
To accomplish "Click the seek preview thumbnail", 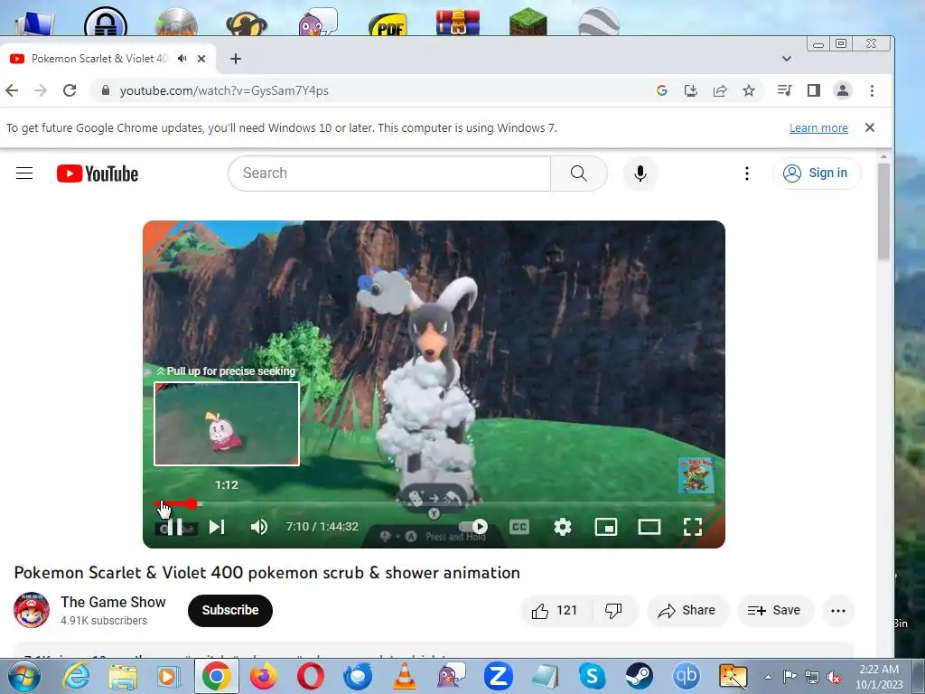I will (x=227, y=424).
